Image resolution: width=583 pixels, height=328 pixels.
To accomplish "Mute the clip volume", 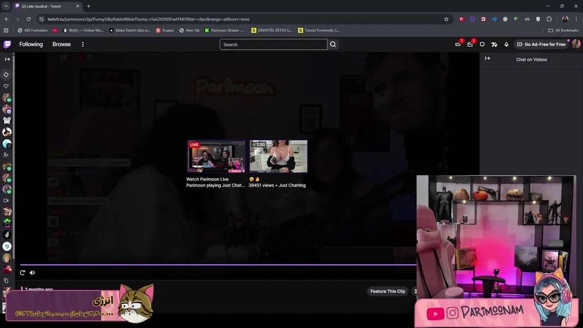I will click(32, 272).
